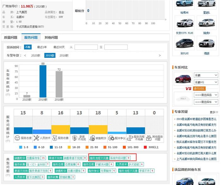Open the 长安CS75 PLUS car thumbnail

tap(184, 22)
